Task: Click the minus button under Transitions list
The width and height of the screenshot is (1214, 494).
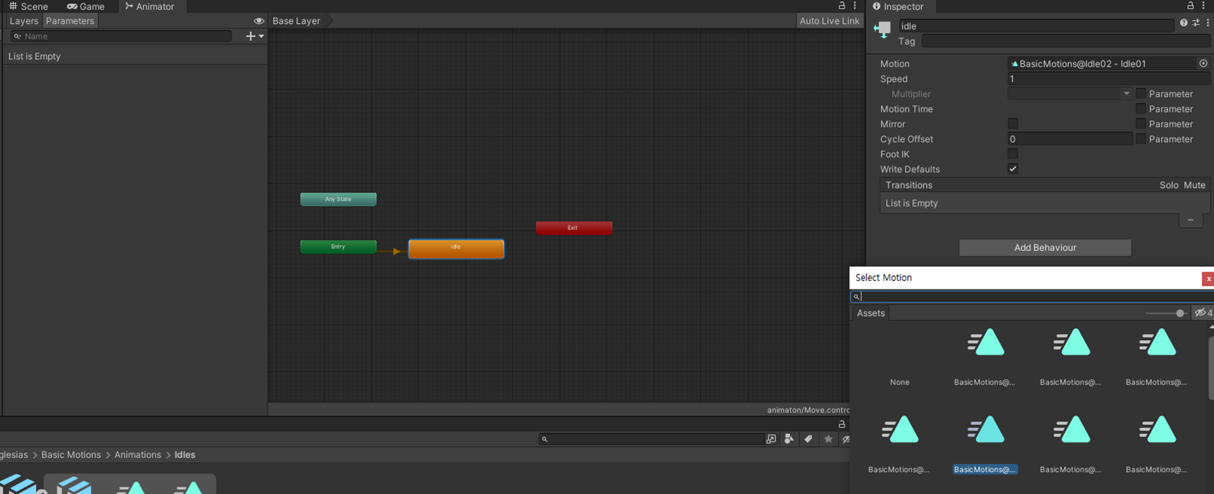Action: (x=1190, y=220)
